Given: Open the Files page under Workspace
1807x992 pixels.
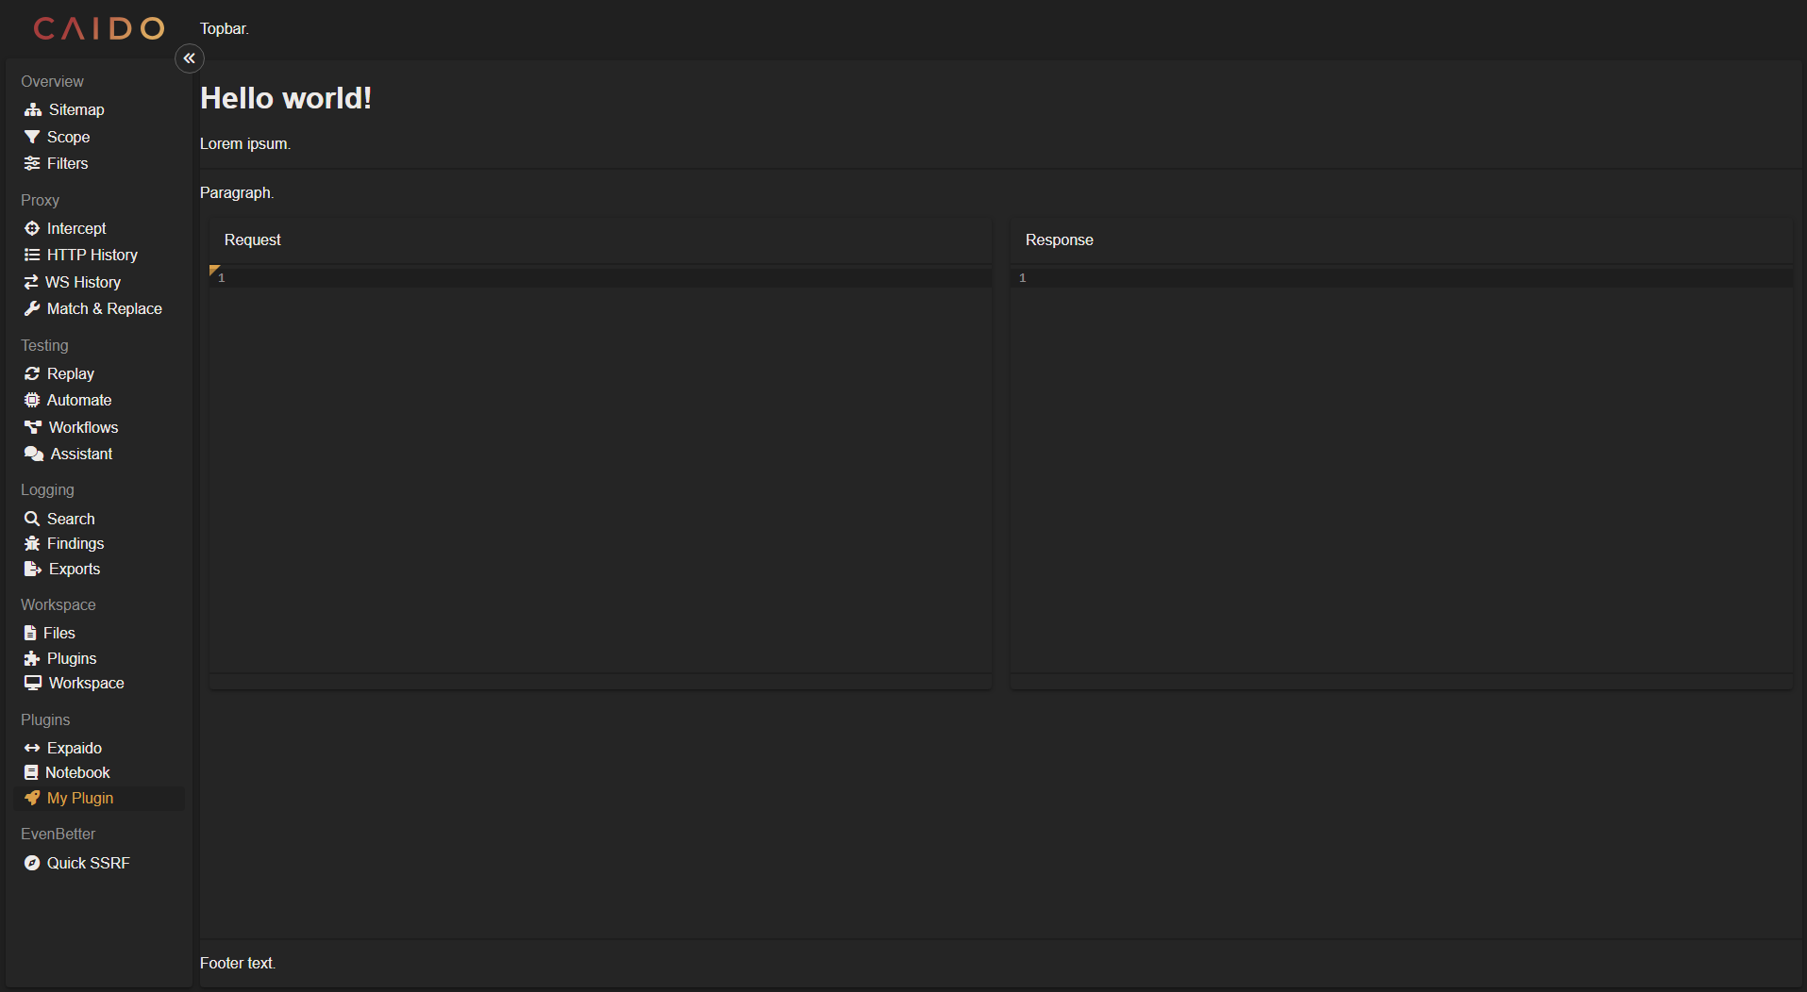Looking at the screenshot, I should point(59,634).
